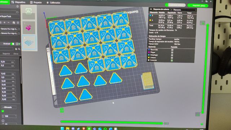Save the process preset icon

click(x=16, y=49)
